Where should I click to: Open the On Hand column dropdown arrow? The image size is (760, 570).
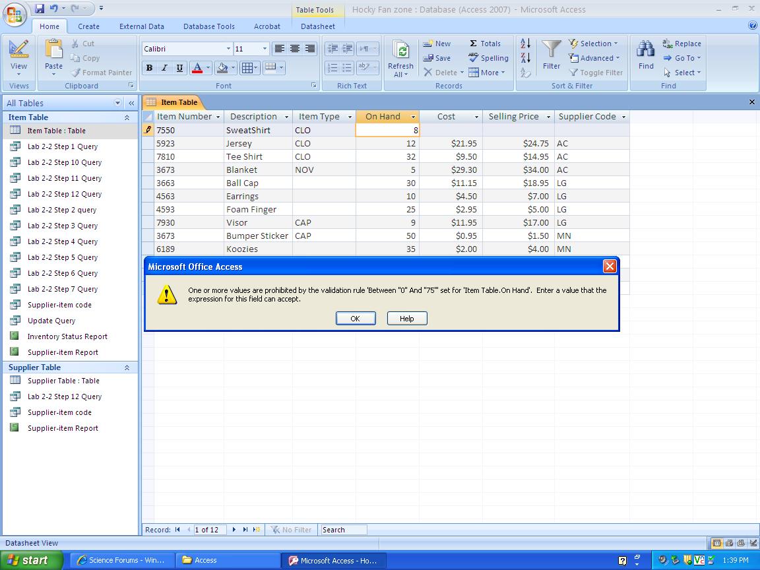(413, 117)
